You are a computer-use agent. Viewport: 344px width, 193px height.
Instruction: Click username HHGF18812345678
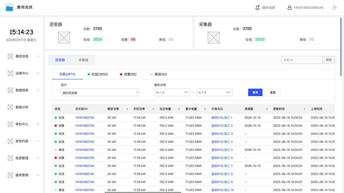[x=308, y=8]
